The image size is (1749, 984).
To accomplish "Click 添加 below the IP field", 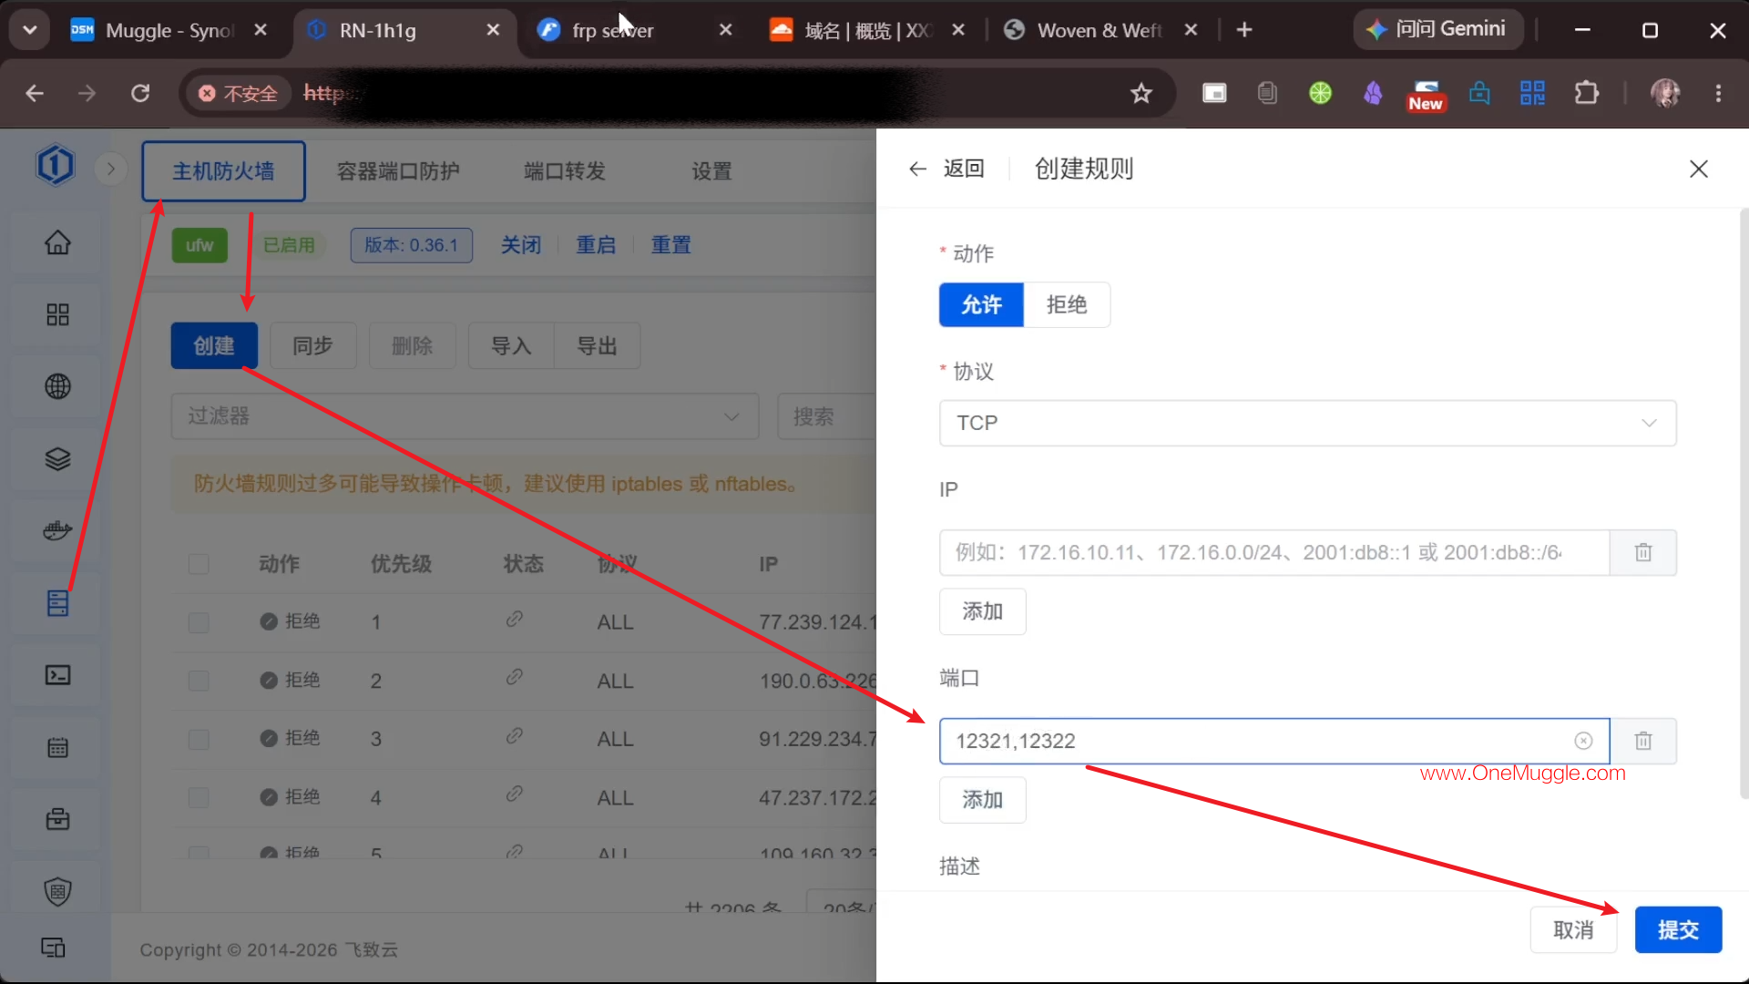I will (982, 611).
